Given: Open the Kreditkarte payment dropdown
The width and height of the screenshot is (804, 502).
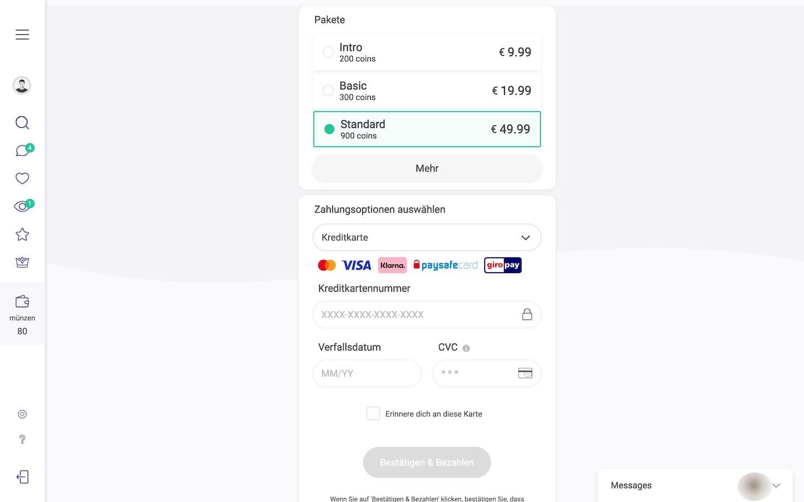Looking at the screenshot, I should (427, 238).
